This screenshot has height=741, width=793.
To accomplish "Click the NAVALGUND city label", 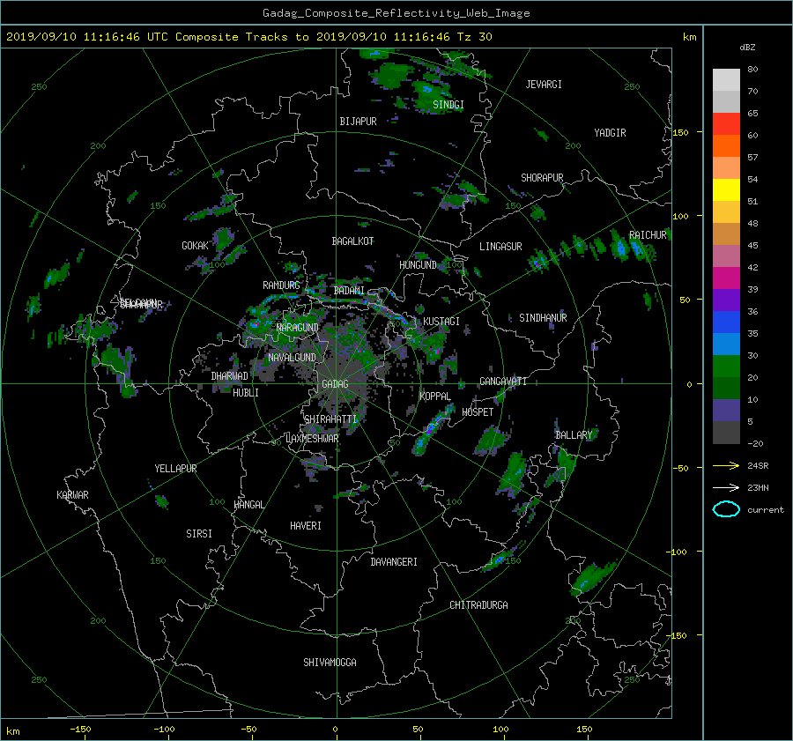I will (x=292, y=358).
